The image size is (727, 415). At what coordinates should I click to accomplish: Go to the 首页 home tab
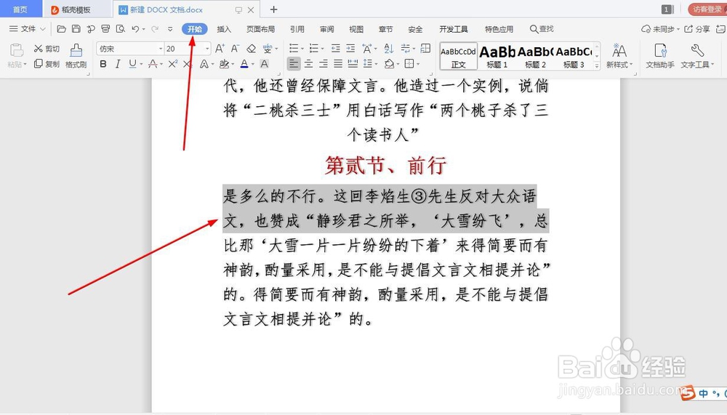click(20, 9)
